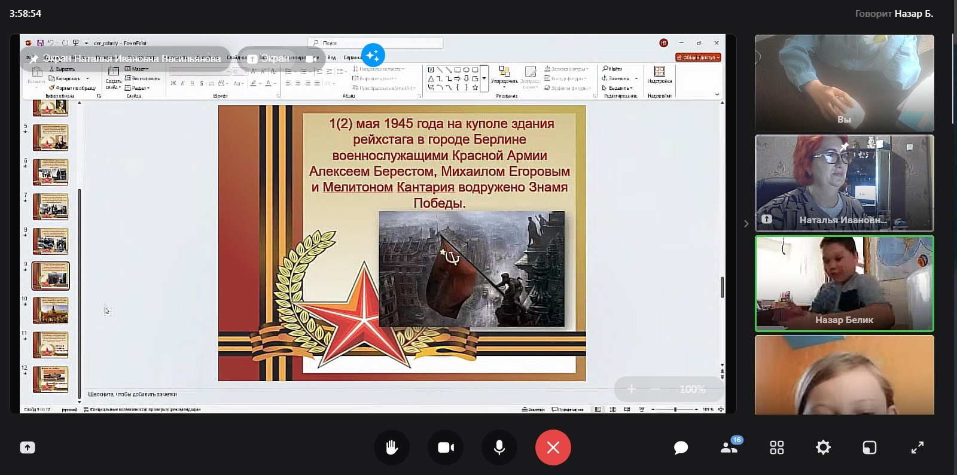Click the notes area "Щелкните, чтобы добавить заметки"
957x475 pixels.
coord(132,394)
